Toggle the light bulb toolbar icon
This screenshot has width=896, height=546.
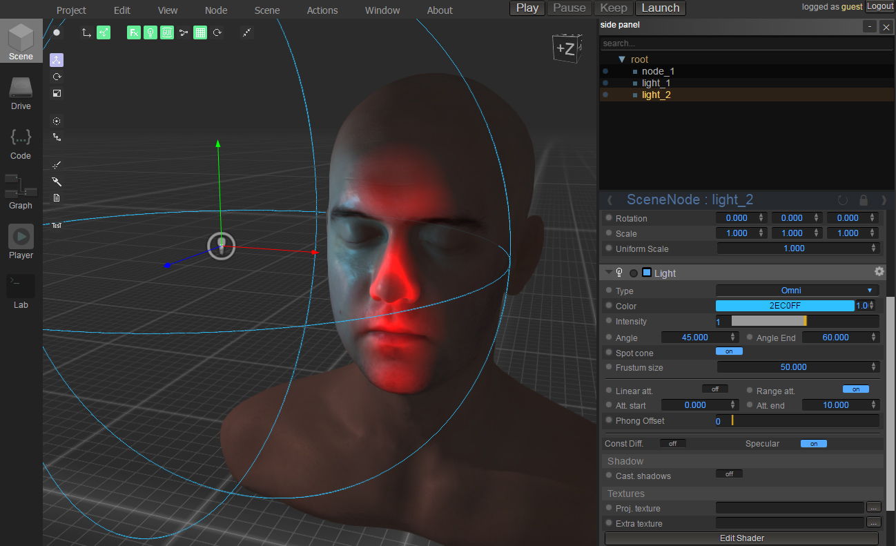pos(150,32)
